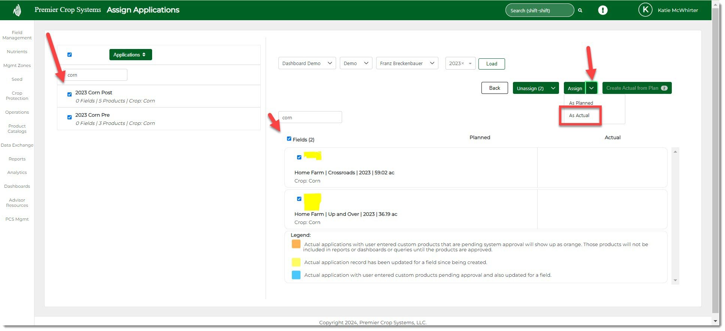Open the exclamation alert notification icon

[x=602, y=10]
